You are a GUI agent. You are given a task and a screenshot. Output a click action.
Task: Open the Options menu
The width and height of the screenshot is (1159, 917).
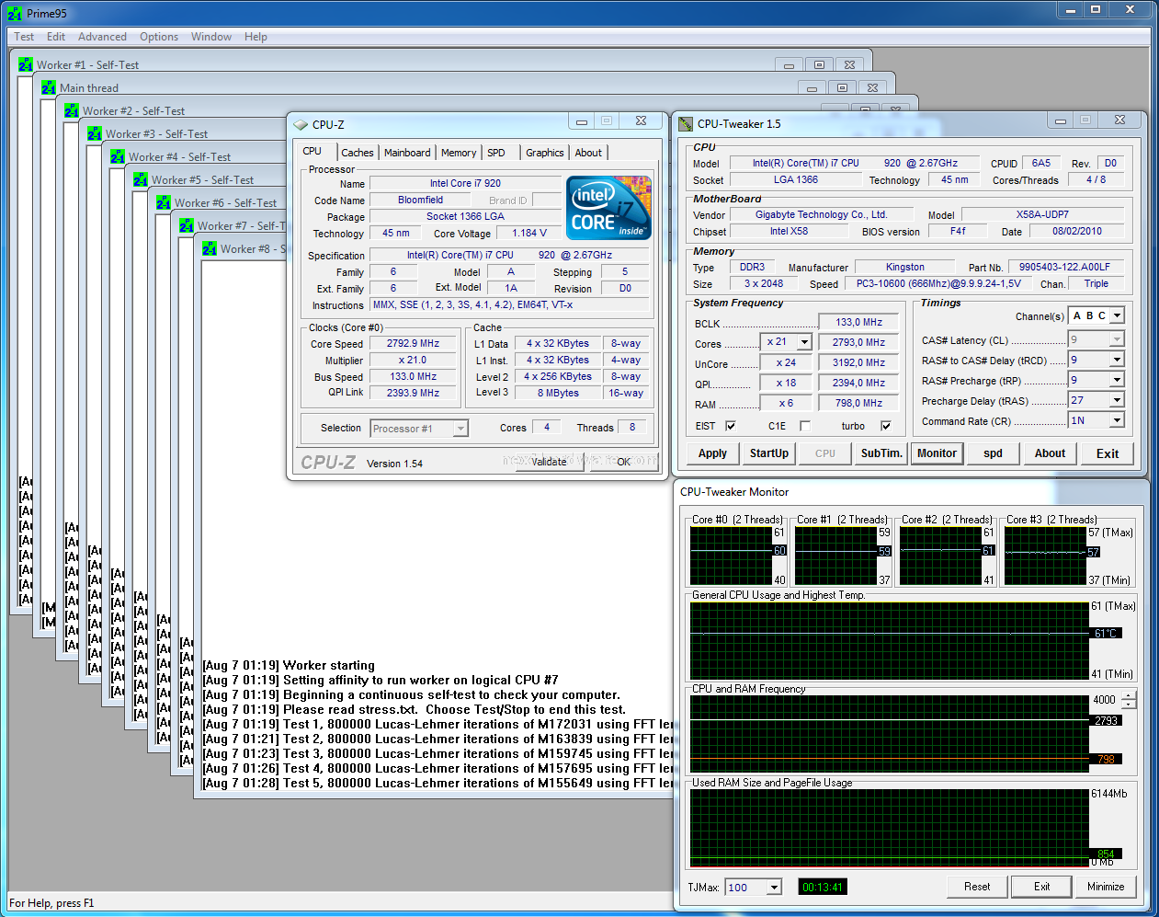[159, 37]
